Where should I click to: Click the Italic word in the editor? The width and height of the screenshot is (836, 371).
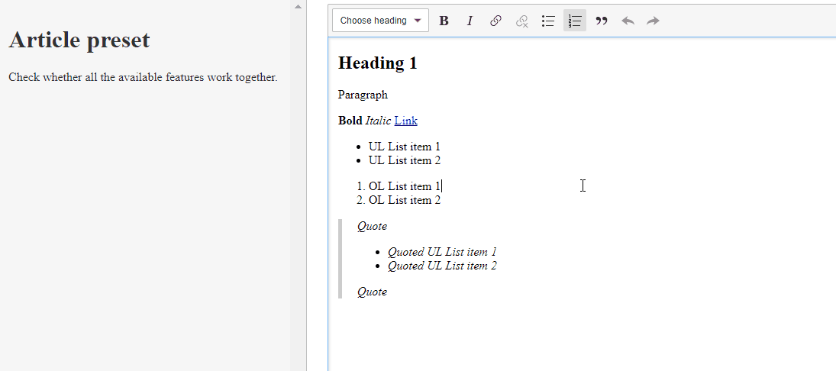[378, 121]
